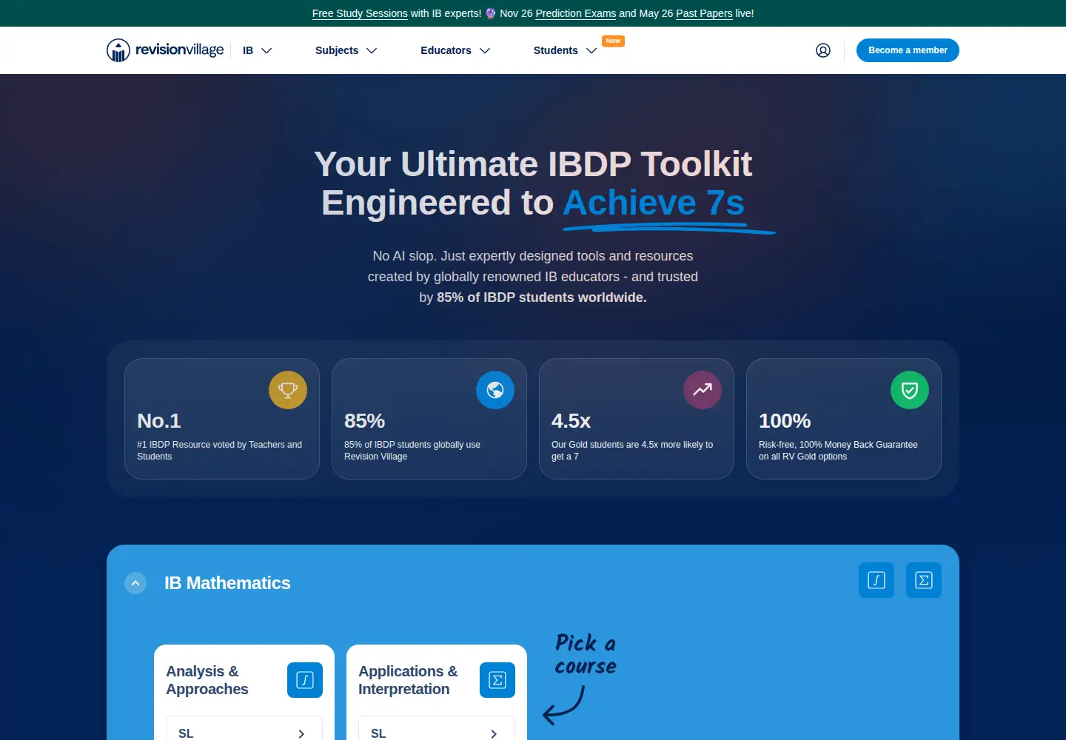Click the green shield icon on 100% card
The image size is (1066, 740).
tap(910, 390)
